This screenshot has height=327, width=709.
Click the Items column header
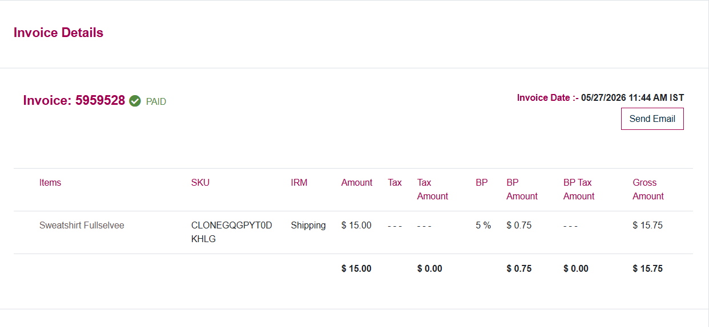coord(50,182)
